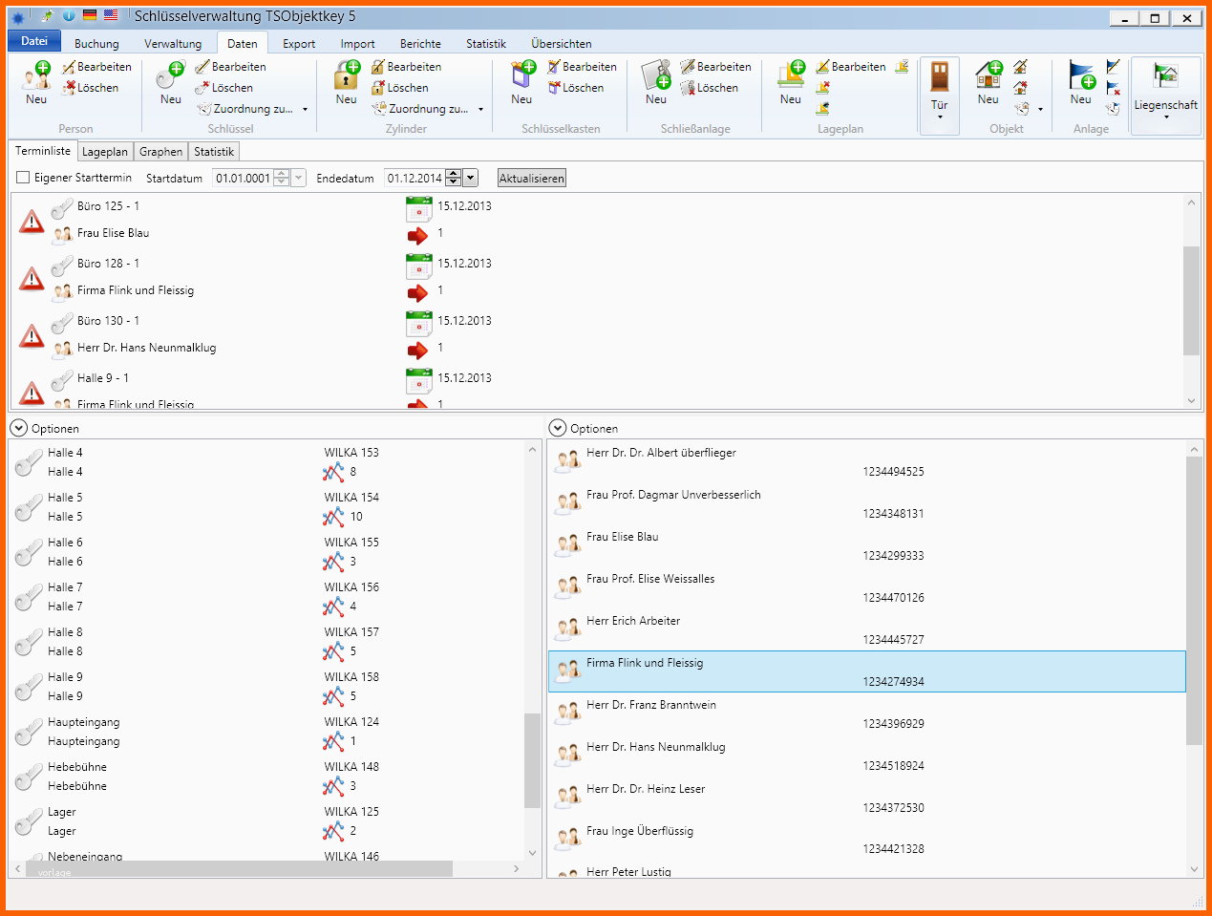Select Frau Elise Blau in the person list
The image size is (1212, 916).
[866, 545]
